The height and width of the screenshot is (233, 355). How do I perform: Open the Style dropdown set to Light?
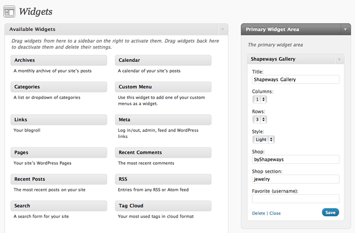coord(264,140)
